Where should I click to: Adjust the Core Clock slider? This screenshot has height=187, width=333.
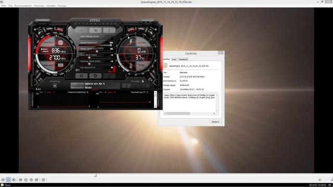pyautogui.click(x=95, y=58)
